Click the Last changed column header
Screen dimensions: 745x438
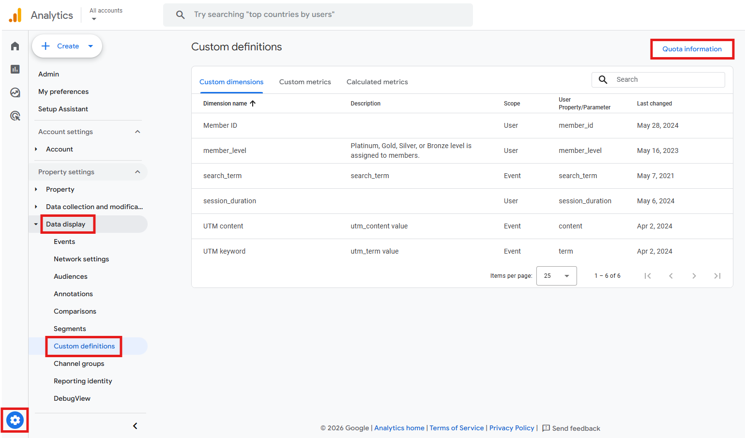pyautogui.click(x=654, y=104)
